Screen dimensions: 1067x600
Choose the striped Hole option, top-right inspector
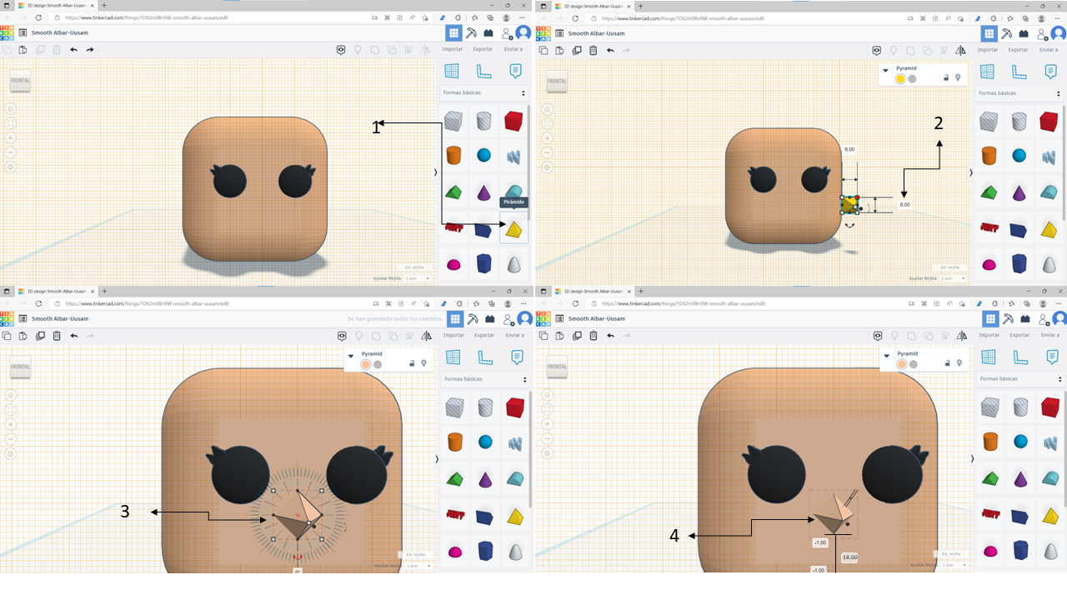pos(913,79)
